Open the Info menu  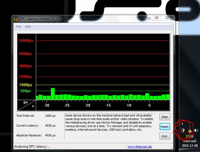(28, 27)
